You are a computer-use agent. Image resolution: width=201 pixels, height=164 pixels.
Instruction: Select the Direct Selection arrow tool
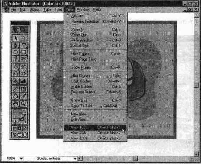coord(24,38)
